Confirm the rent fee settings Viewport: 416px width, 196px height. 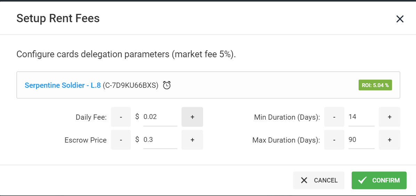(379, 180)
